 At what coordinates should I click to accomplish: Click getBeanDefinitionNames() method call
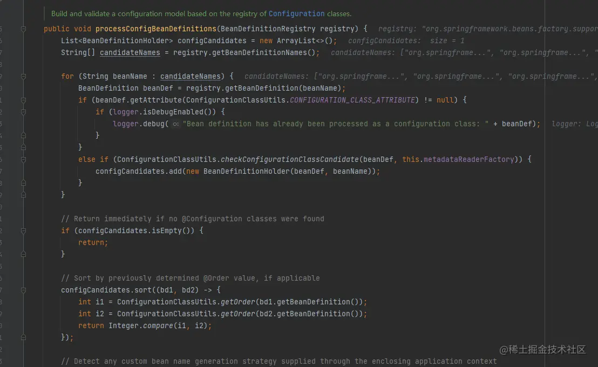[x=263, y=53]
